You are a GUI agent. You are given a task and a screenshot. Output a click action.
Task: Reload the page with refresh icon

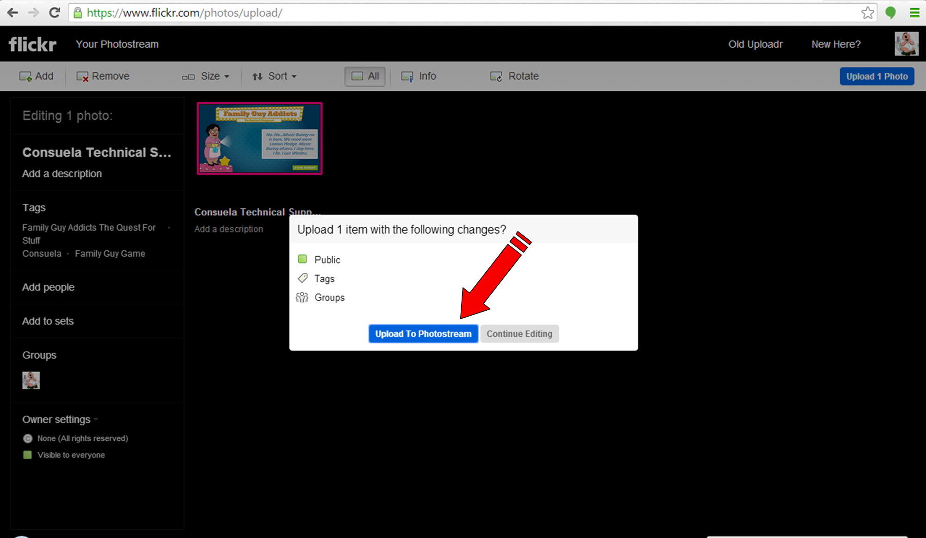[x=55, y=13]
